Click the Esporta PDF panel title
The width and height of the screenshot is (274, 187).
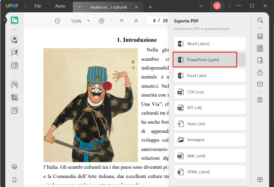tap(186, 21)
